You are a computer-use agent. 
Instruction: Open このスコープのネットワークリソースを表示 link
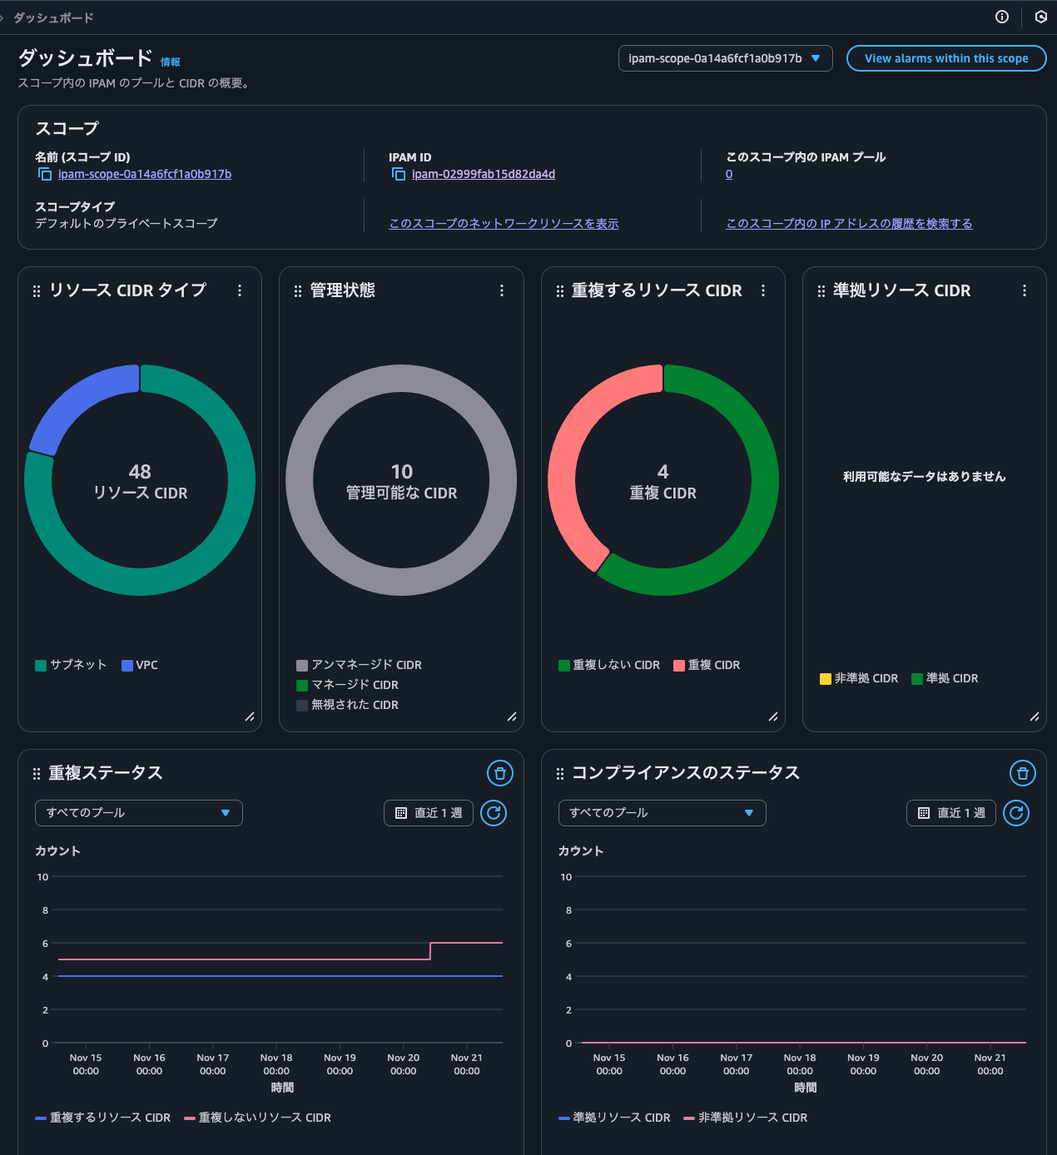(504, 223)
